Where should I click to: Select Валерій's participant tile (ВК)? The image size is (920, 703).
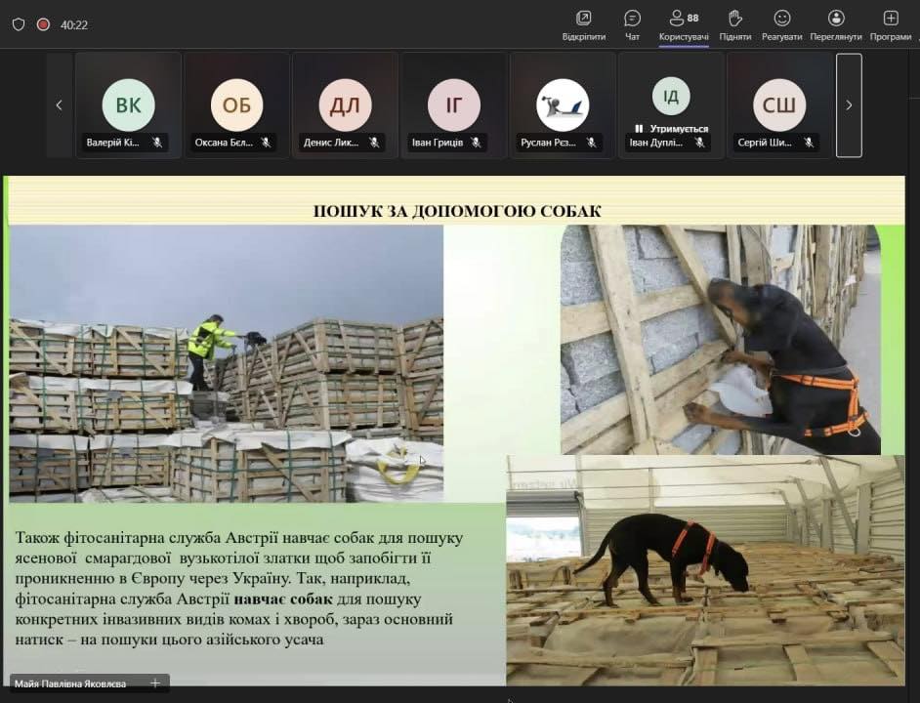[x=128, y=104]
